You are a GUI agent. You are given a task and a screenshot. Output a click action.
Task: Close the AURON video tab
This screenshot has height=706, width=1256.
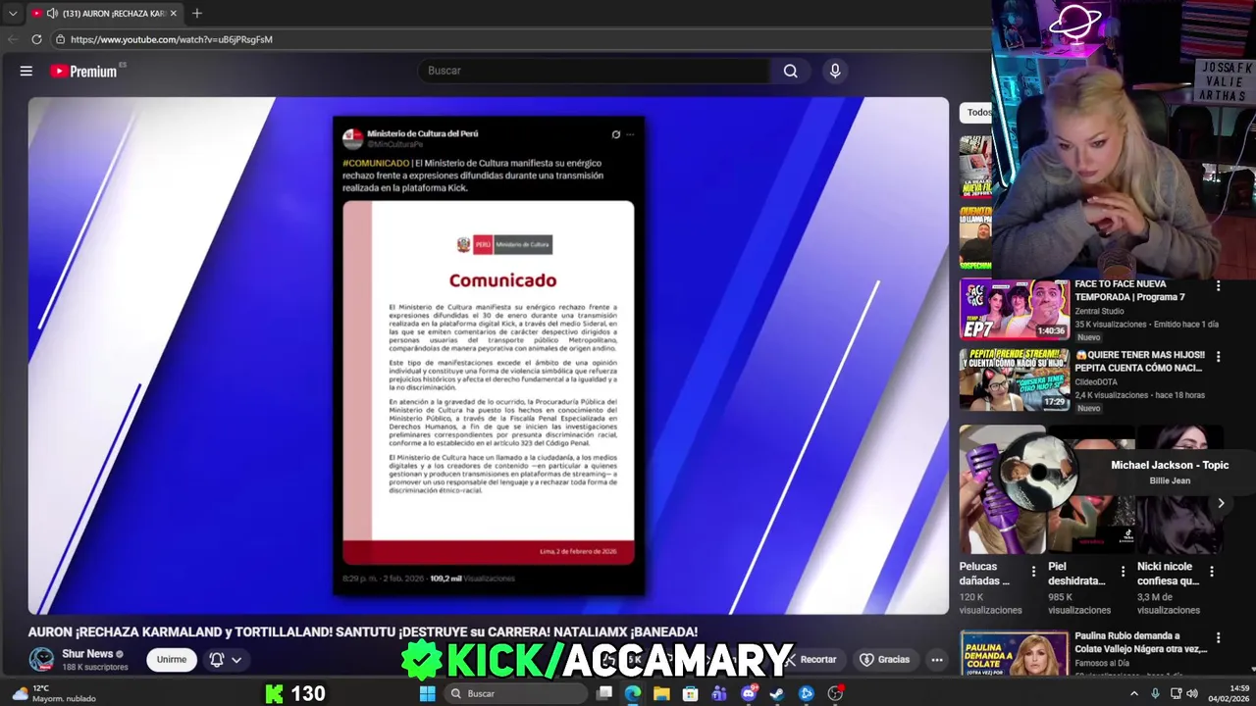[173, 14]
